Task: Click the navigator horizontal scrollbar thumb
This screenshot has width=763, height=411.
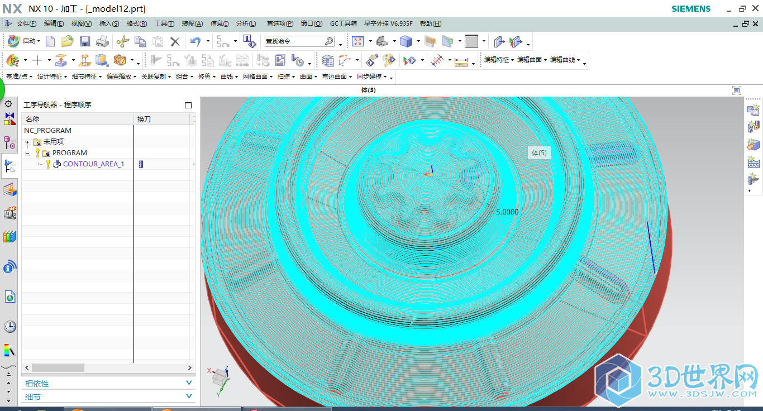Action: tap(58, 368)
